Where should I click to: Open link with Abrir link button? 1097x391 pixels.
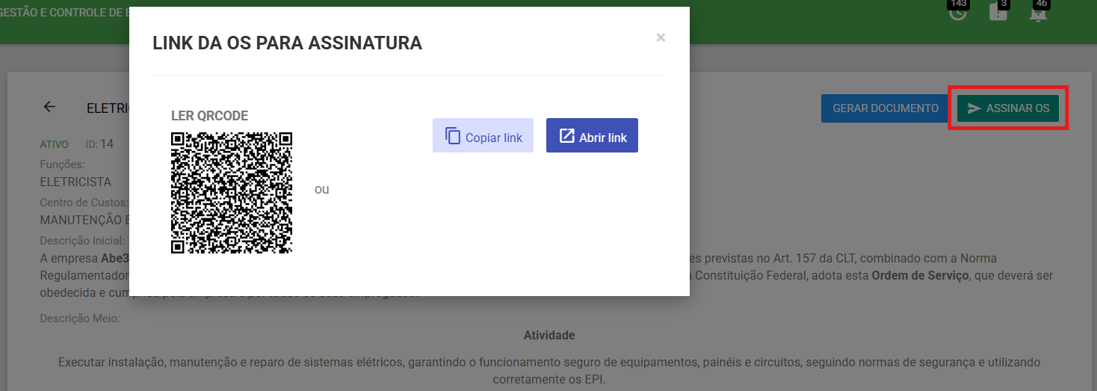click(592, 135)
